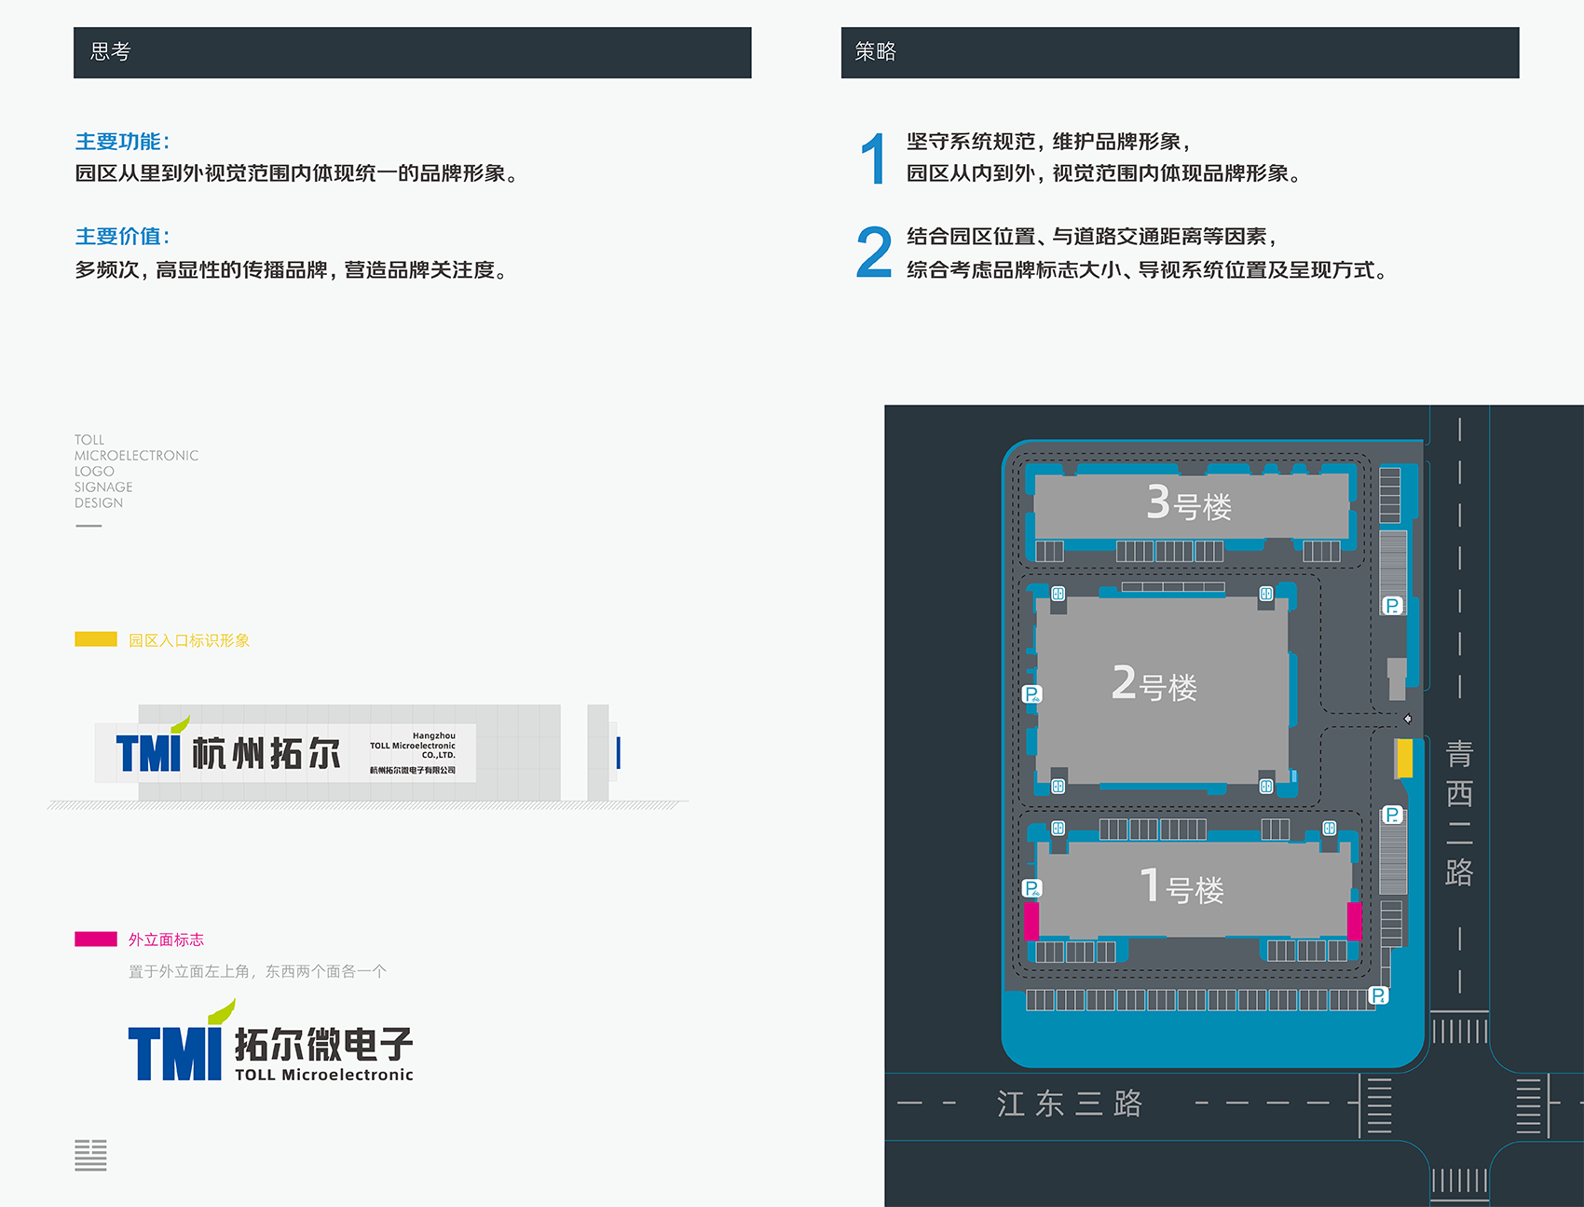1584x1207 pixels.
Task: Click the 园区入口标识形象 legend label
Action: tap(189, 640)
